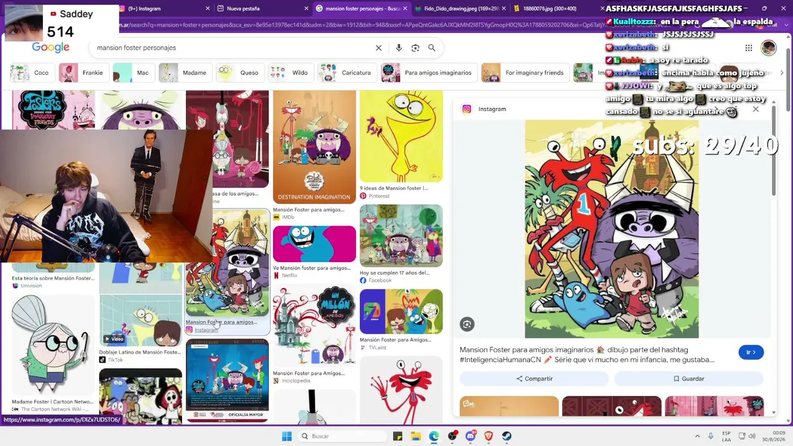The image size is (793, 446).
Task: Close the Fido_Dido_drawing.jpeg tab
Action: pyautogui.click(x=504, y=9)
